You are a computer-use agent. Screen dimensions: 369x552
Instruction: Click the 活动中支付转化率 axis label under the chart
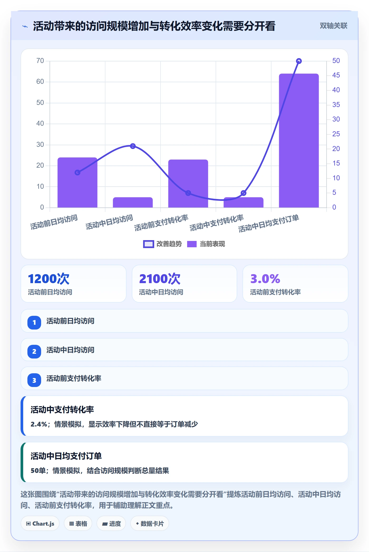click(217, 223)
